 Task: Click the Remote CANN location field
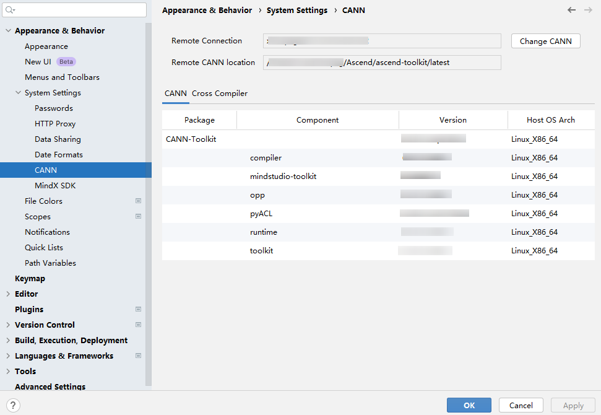pos(382,63)
